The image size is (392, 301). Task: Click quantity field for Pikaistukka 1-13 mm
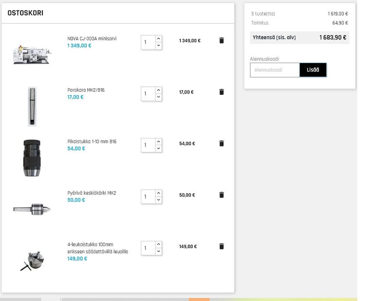pos(148,145)
